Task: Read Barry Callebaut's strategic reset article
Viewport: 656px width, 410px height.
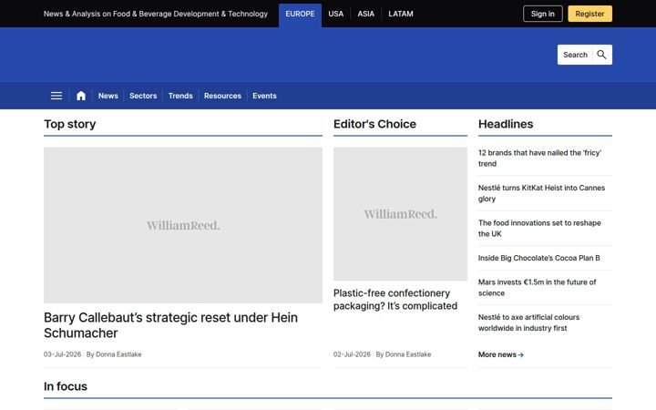Action: pyautogui.click(x=170, y=325)
